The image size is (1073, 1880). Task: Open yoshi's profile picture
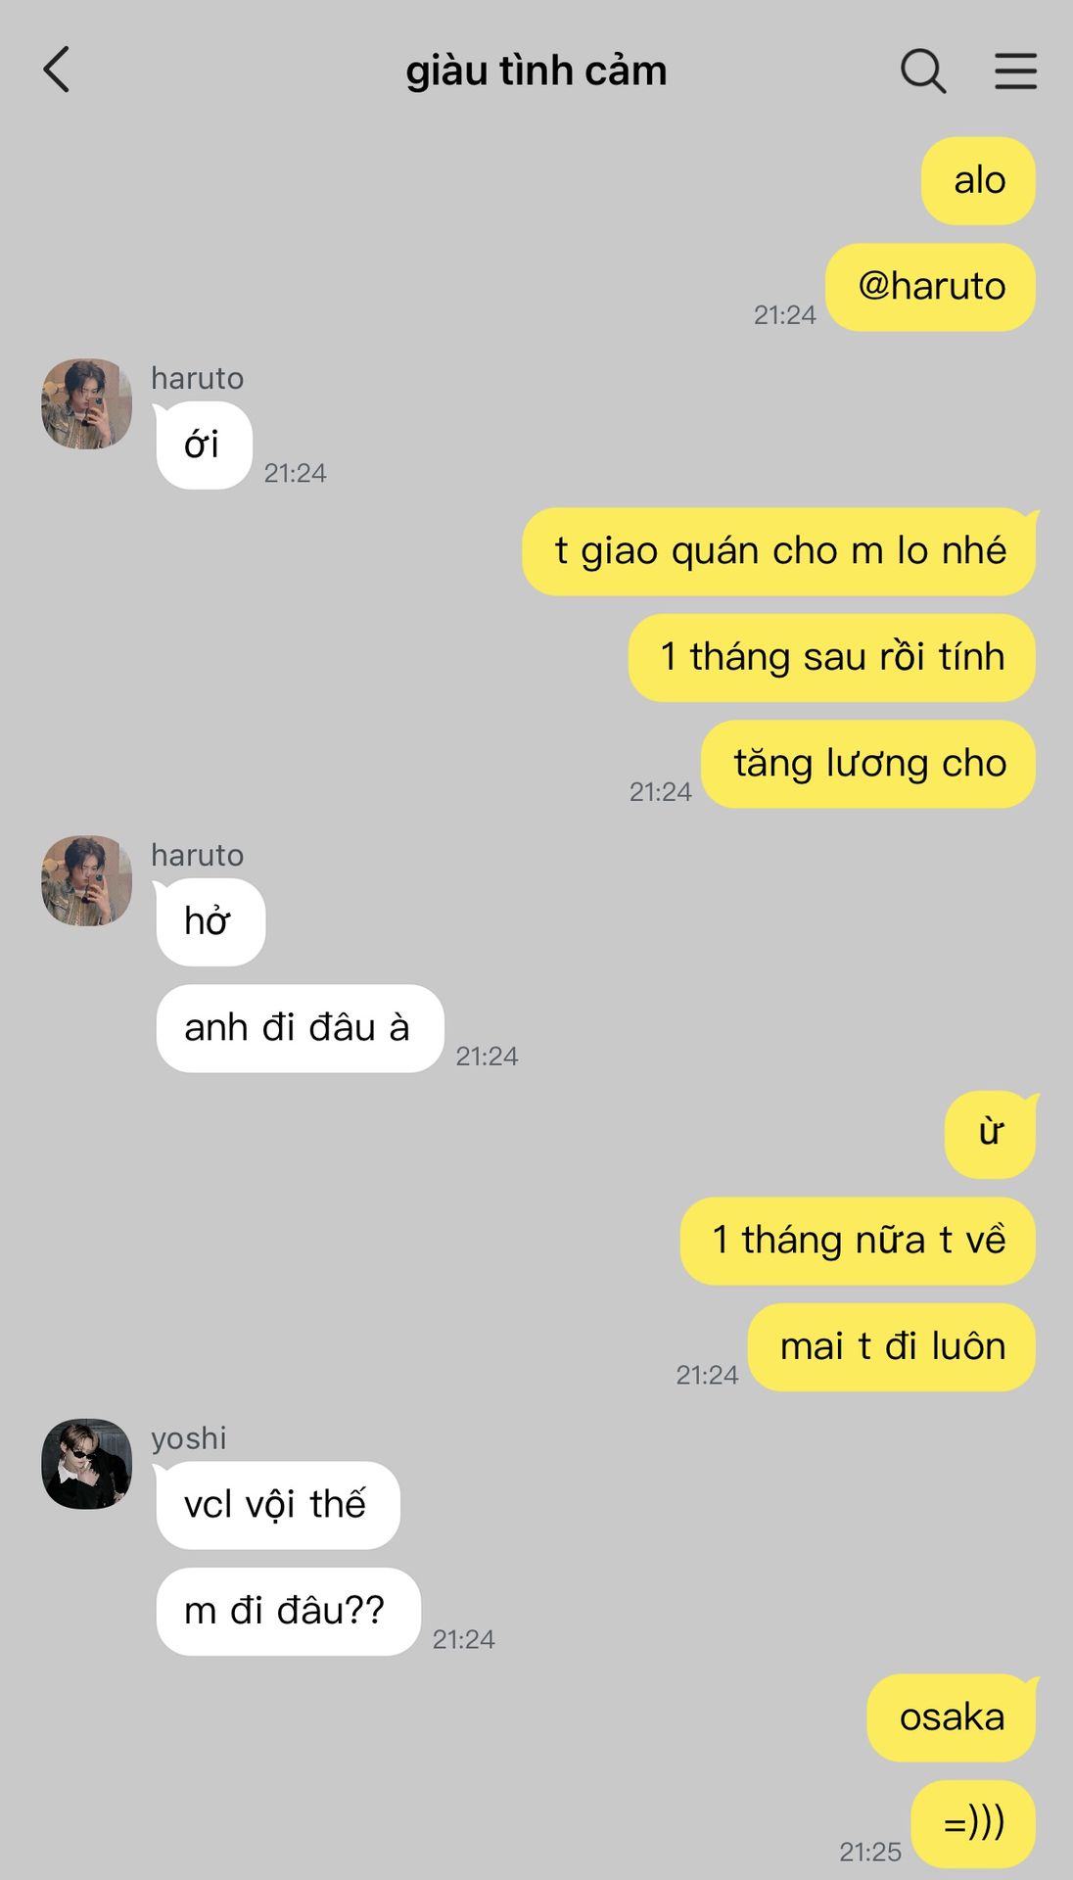point(86,1464)
